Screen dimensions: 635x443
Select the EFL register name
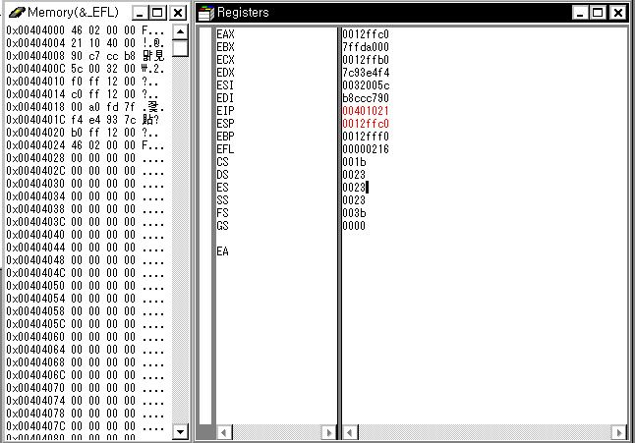225,149
